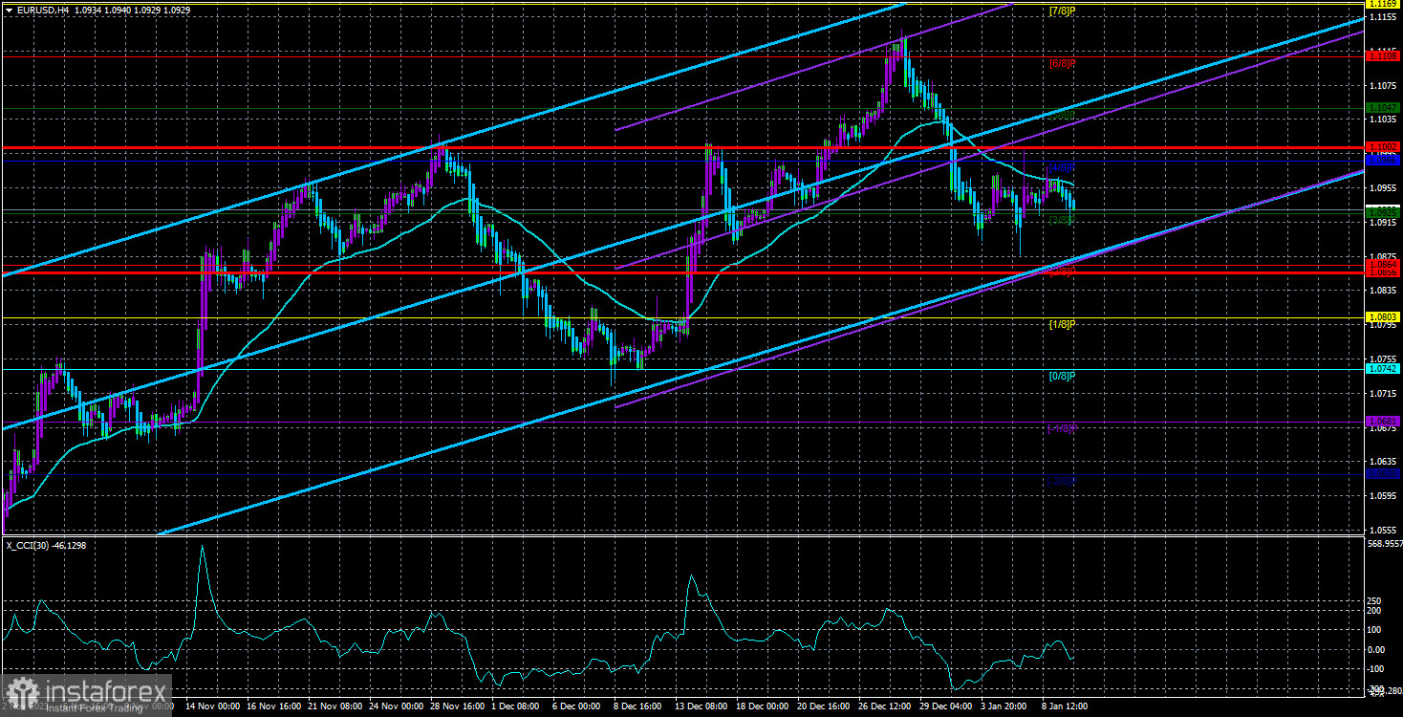
Task: Click the 1.0835 price axis value
Action: (1383, 290)
